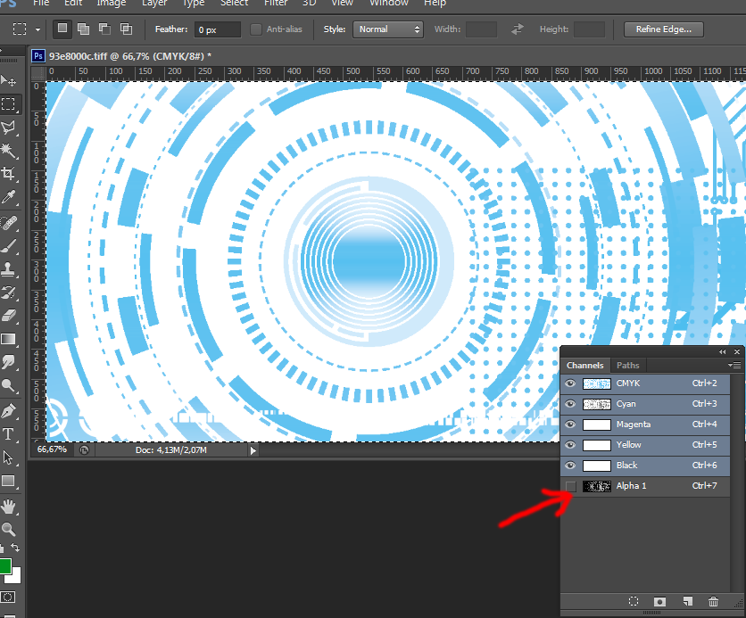Open the tool preset picker arrow

point(37,29)
